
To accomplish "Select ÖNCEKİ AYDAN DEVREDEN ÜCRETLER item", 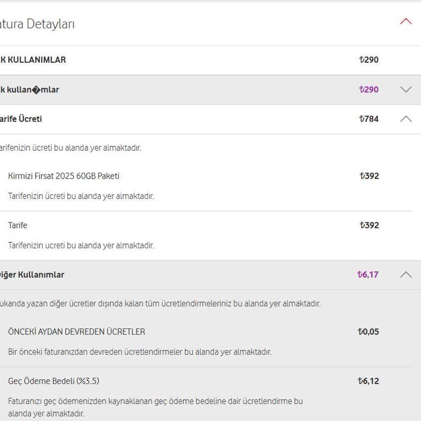I will (77, 332).
